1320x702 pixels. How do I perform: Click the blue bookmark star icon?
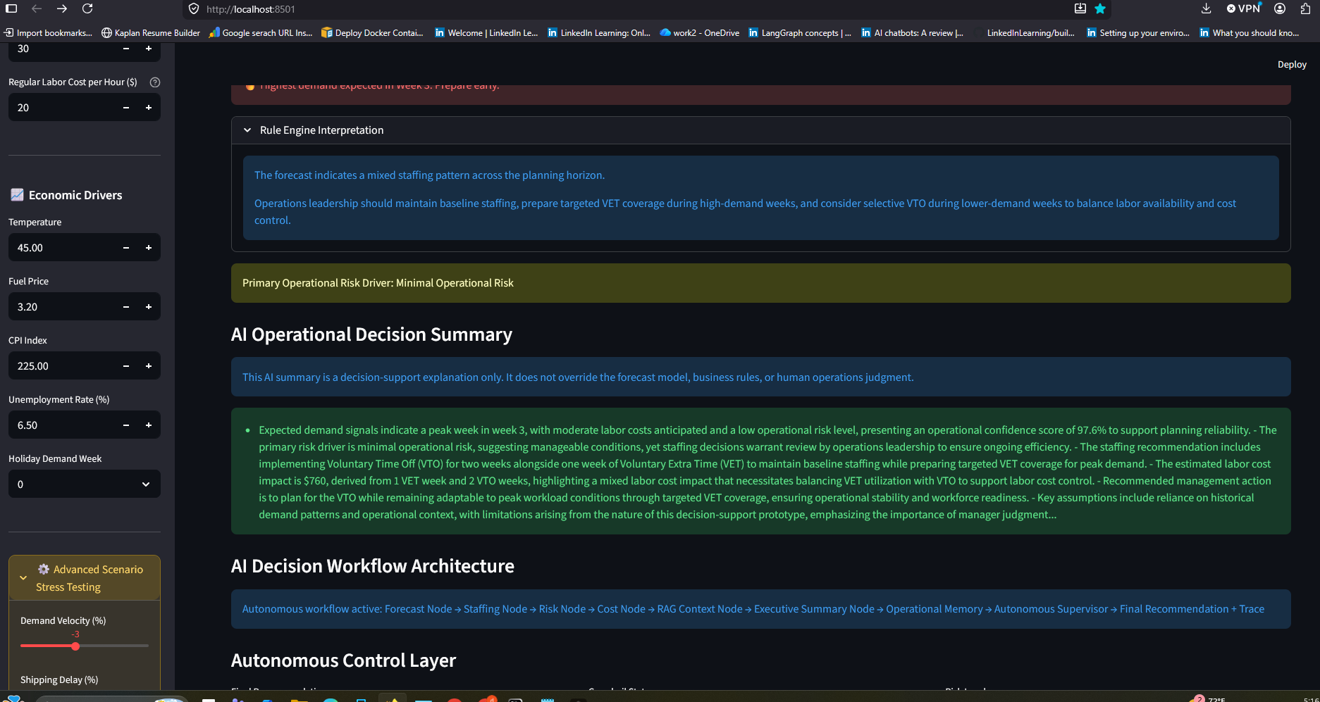[1100, 8]
